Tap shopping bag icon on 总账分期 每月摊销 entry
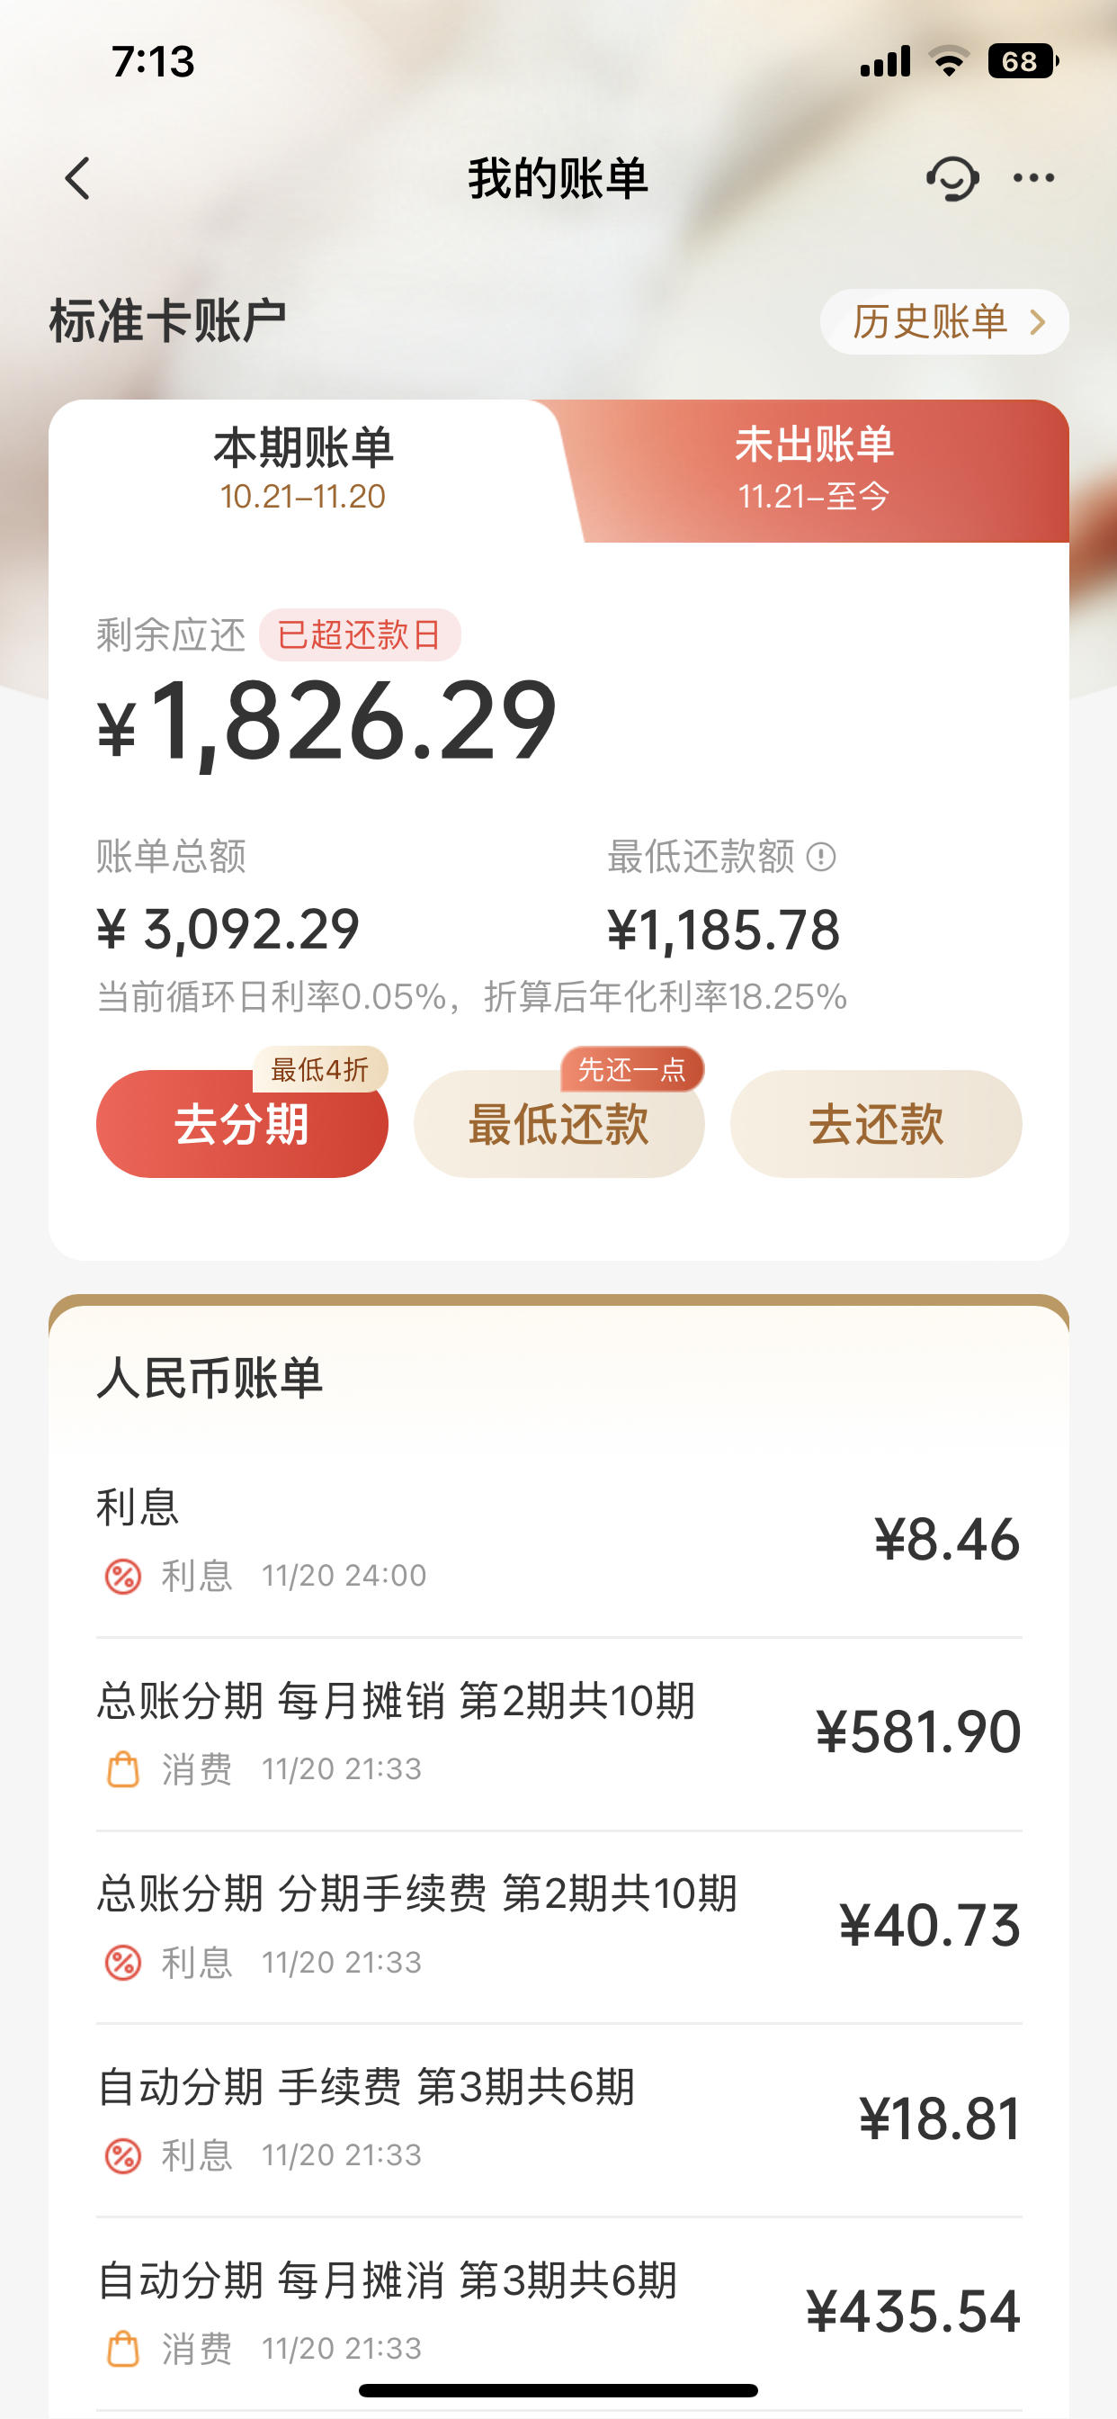Screen dimensions: 1117x2419 (123, 1769)
